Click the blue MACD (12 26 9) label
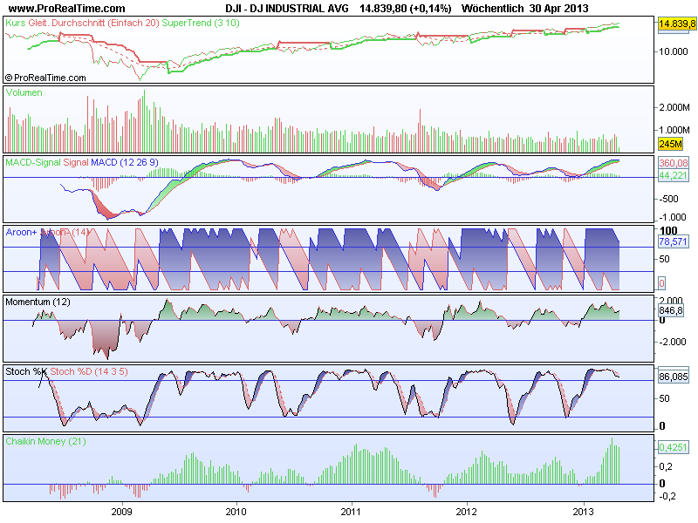Image resolution: width=698 pixels, height=523 pixels. (125, 162)
